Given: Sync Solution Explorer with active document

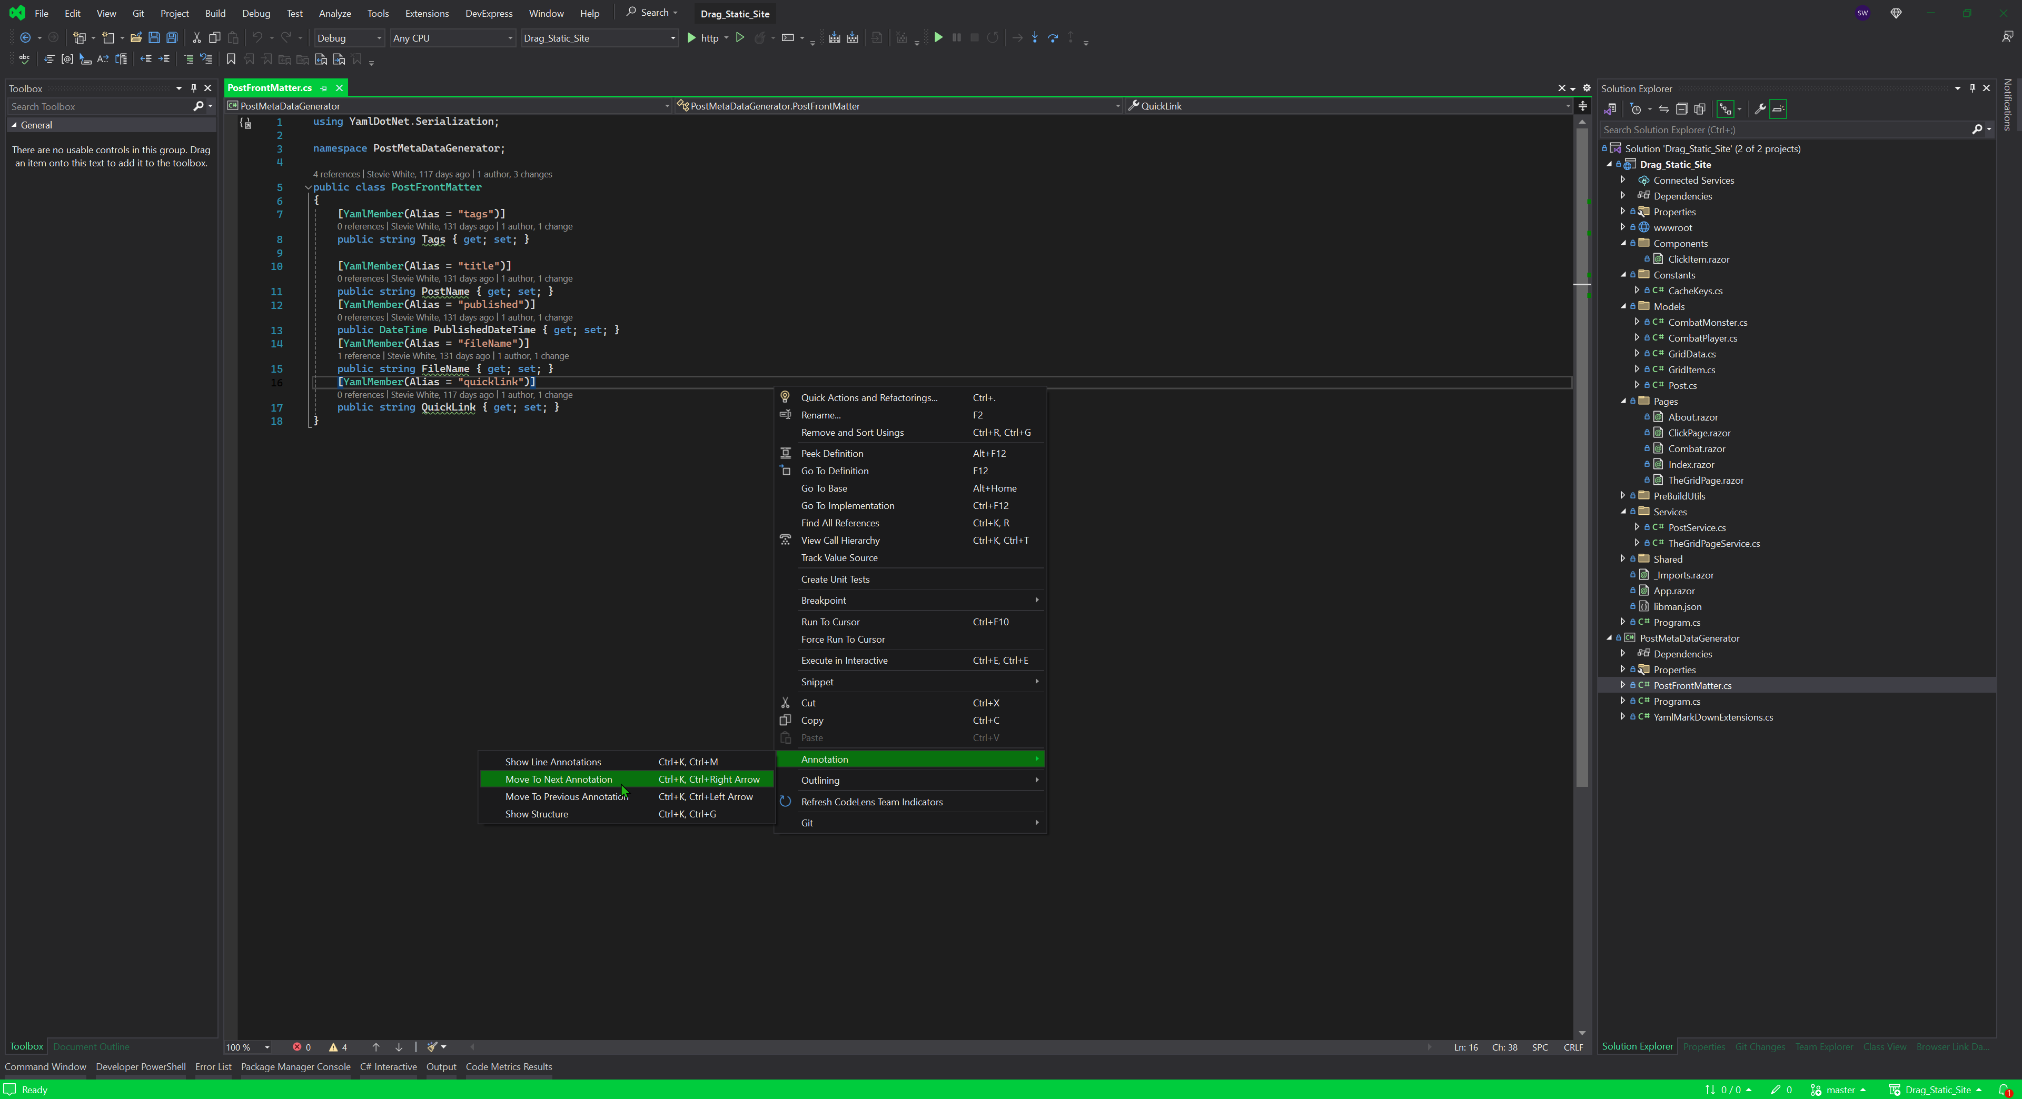Looking at the screenshot, I should click(x=1664, y=109).
